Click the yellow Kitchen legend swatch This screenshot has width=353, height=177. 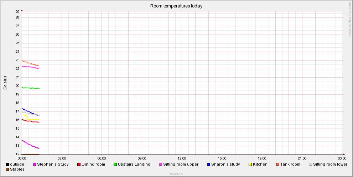tap(250, 164)
